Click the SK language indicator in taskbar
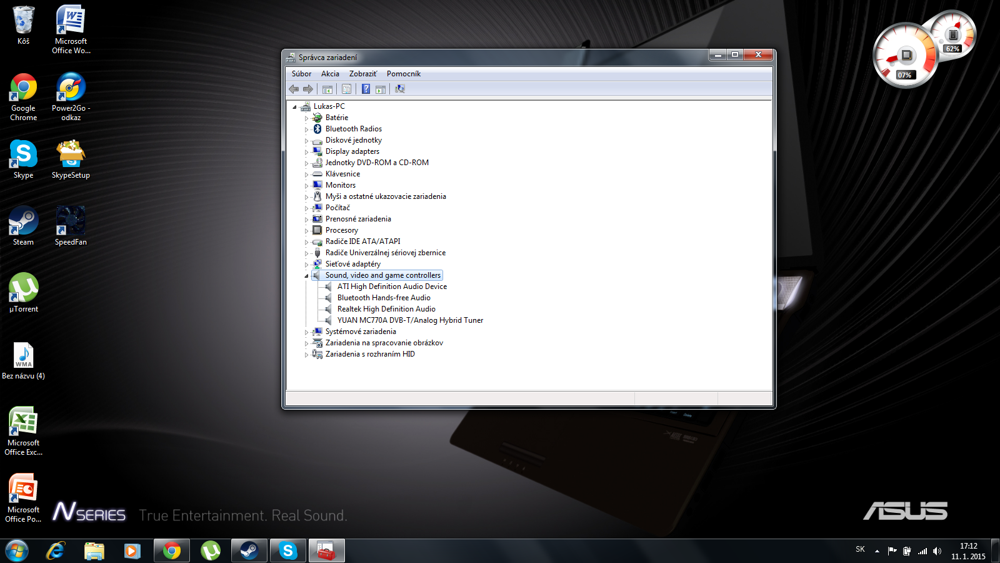 click(860, 549)
